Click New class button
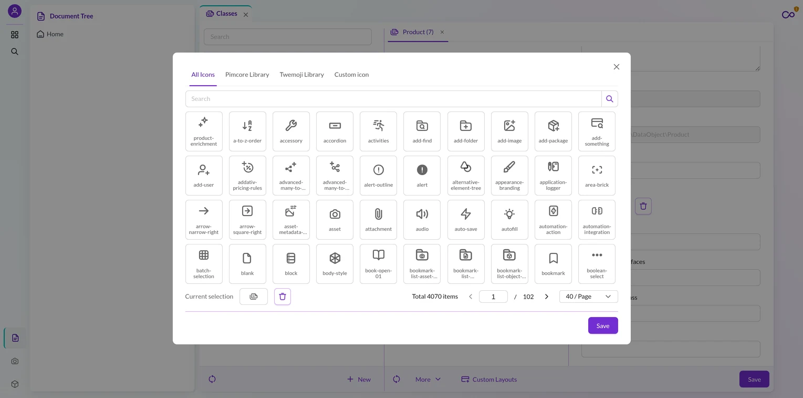This screenshot has width=803, height=398. [359, 379]
